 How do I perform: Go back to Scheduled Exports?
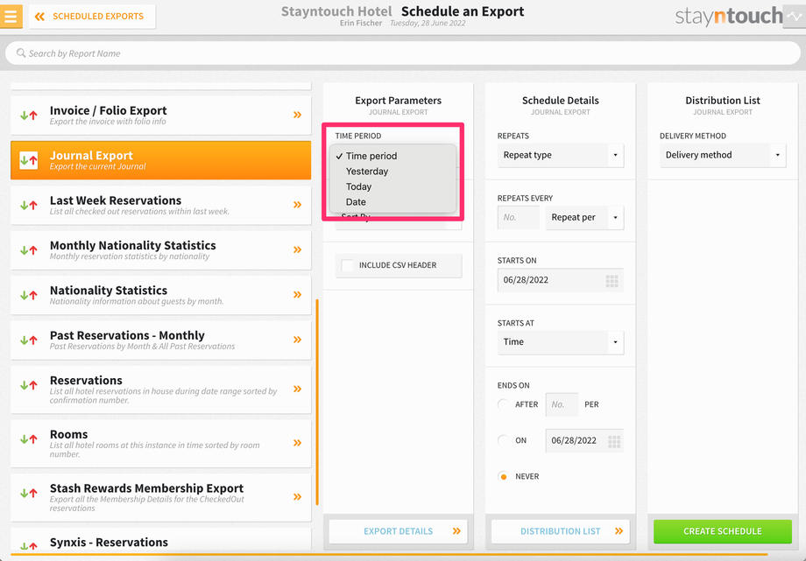click(92, 17)
